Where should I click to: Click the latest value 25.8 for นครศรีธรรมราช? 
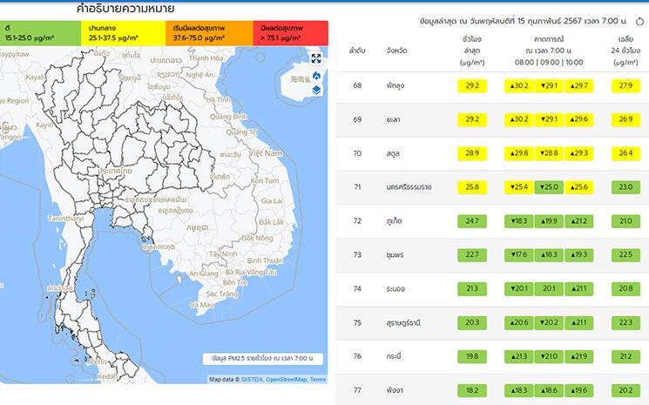472,187
